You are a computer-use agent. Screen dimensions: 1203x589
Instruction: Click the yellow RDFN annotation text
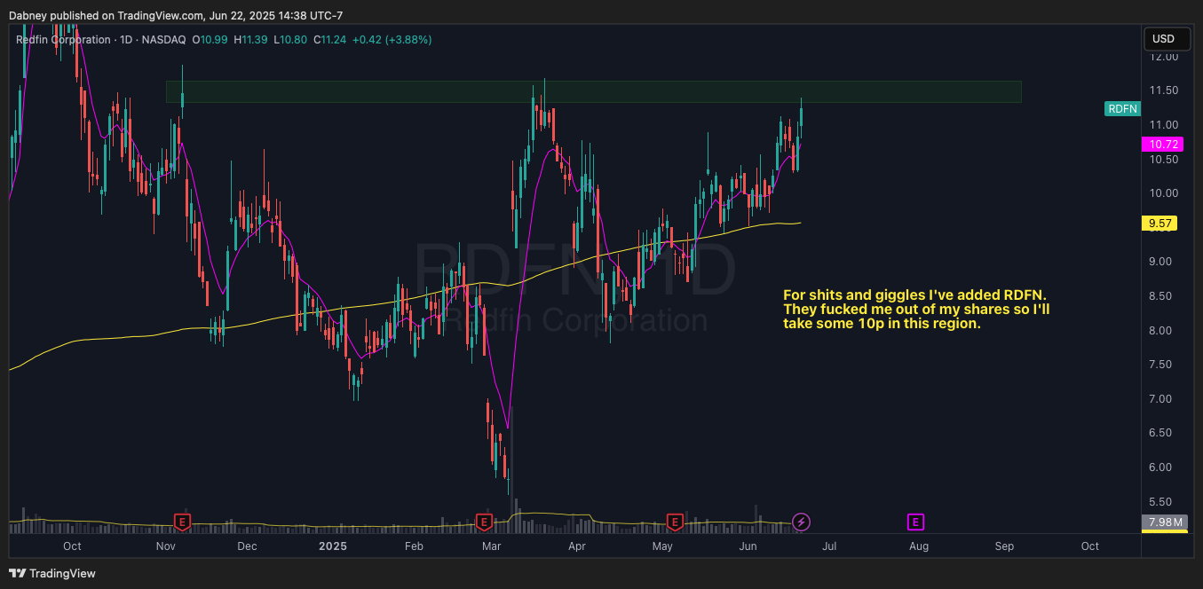coord(915,309)
